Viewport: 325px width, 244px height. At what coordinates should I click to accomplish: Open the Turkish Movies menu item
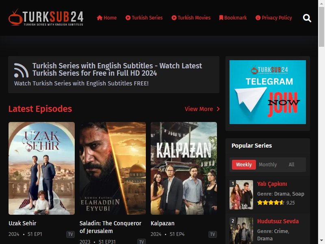191,18
